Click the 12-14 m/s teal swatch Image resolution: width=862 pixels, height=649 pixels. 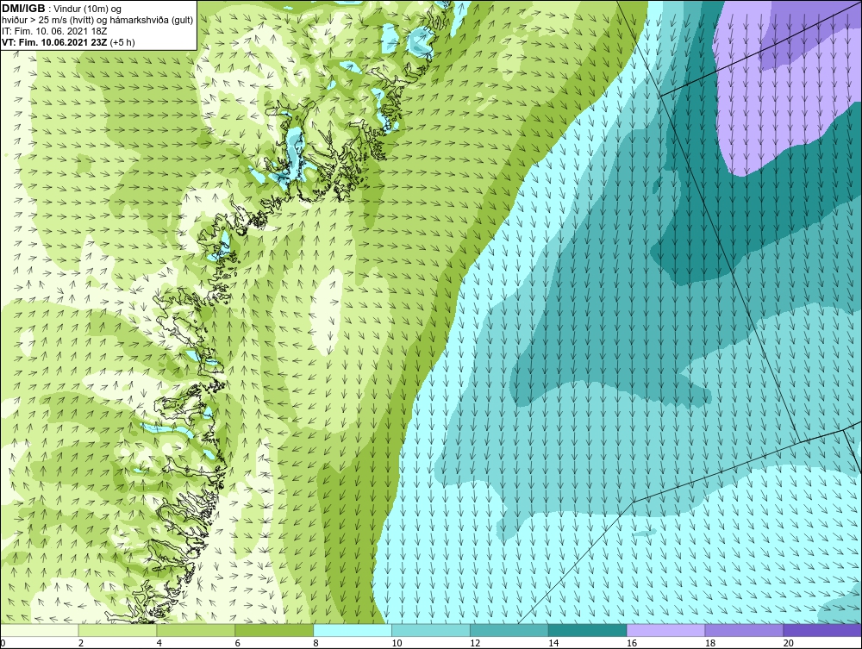click(509, 630)
